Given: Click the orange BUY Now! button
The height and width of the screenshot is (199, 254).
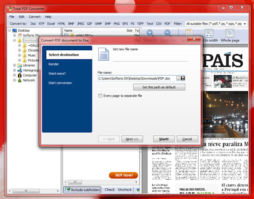Looking at the screenshot, I should 124,175.
